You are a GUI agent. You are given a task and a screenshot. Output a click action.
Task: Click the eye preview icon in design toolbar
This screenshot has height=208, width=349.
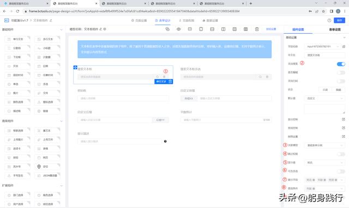pyautogui.click(x=178, y=29)
